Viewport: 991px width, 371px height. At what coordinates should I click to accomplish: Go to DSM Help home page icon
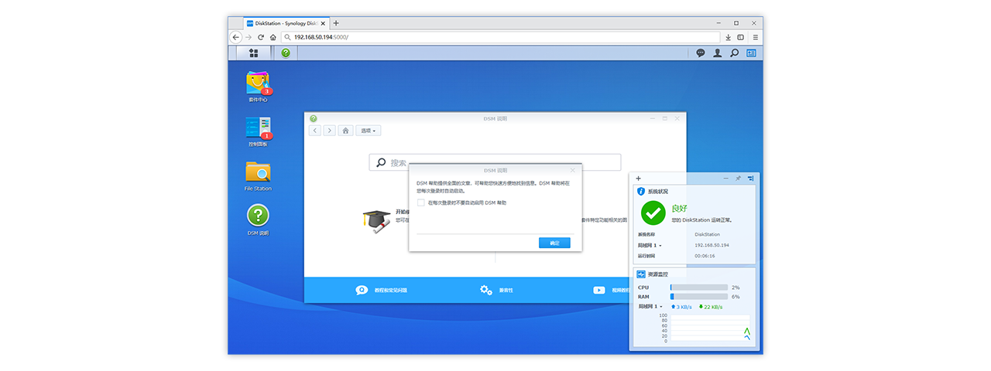(346, 131)
